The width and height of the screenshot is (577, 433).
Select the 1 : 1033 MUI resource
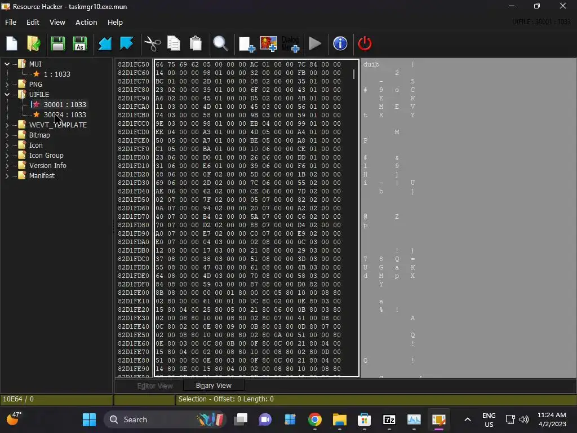[x=57, y=74]
